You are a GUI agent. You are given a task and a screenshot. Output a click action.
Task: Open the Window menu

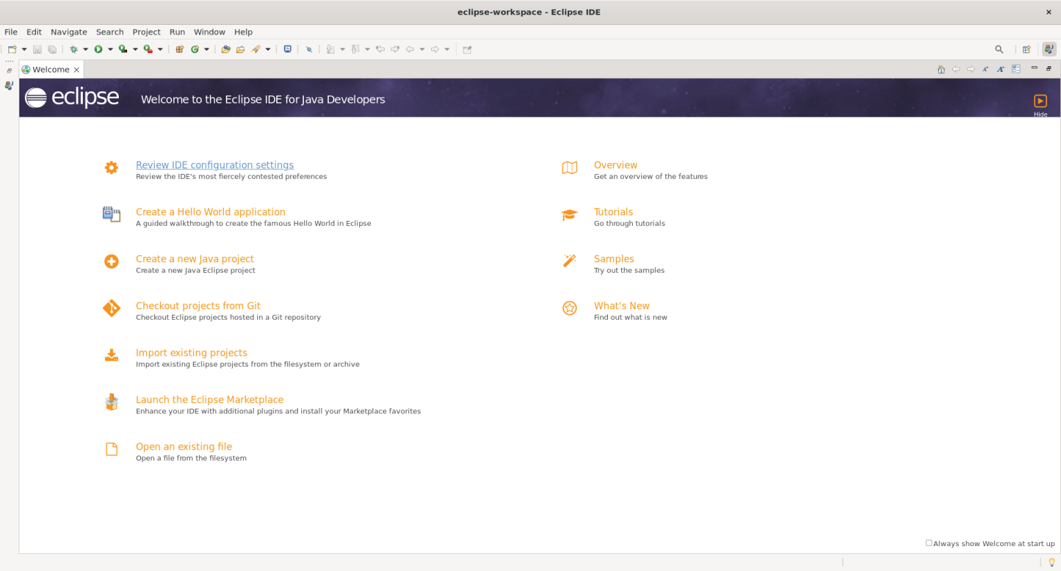coord(209,32)
